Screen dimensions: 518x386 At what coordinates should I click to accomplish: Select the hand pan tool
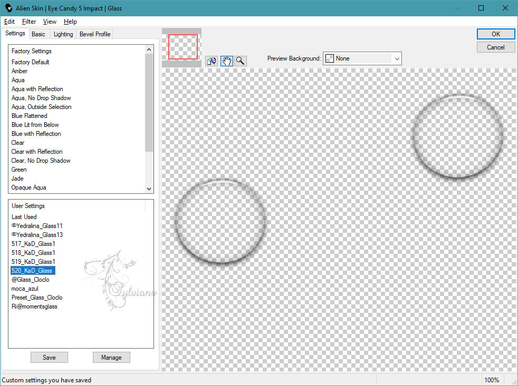click(227, 61)
